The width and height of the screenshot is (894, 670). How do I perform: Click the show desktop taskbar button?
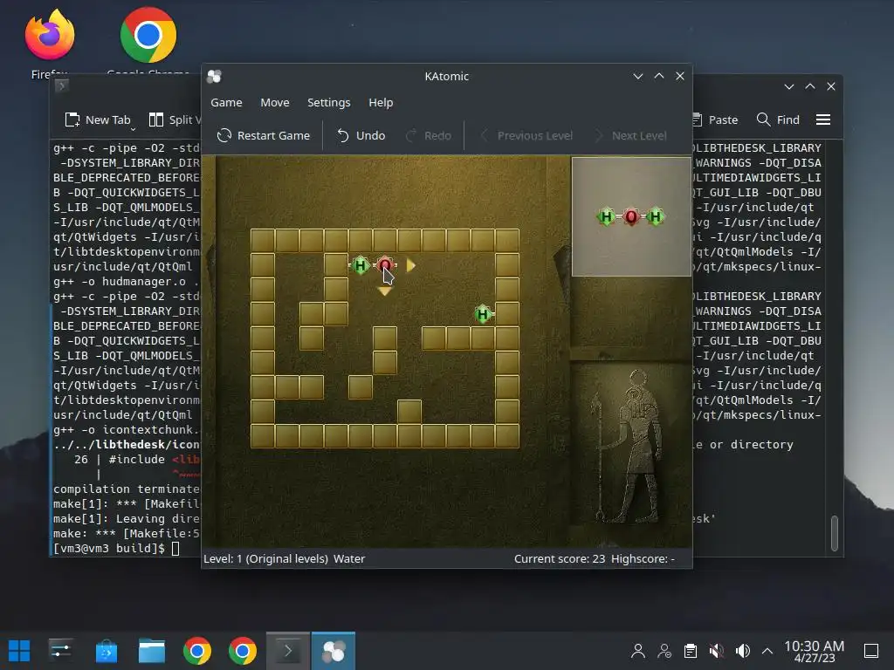[871, 651]
